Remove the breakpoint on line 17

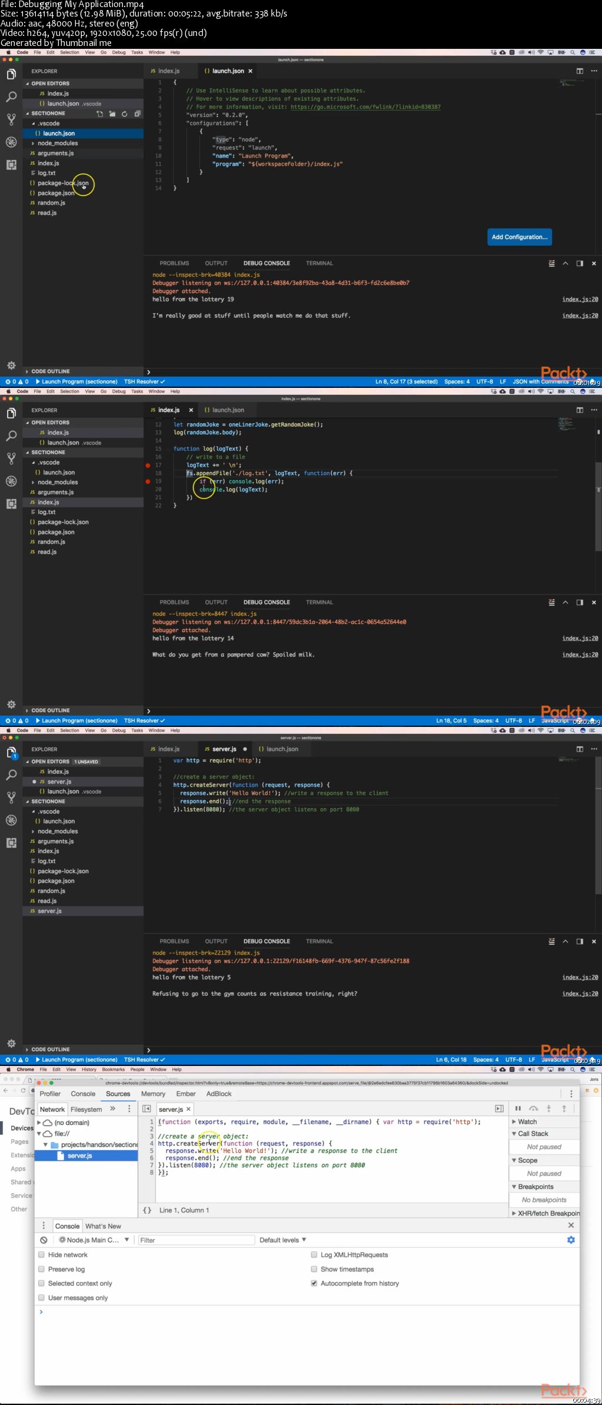pyautogui.click(x=148, y=465)
